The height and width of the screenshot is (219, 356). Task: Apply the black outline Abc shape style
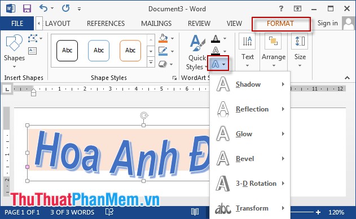pos(67,51)
